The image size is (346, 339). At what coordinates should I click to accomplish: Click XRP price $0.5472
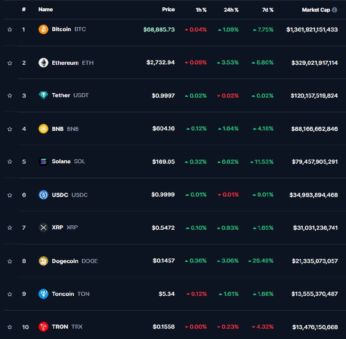pos(163,228)
